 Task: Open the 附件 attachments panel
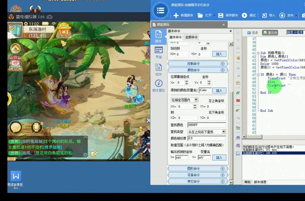[x=159, y=70]
